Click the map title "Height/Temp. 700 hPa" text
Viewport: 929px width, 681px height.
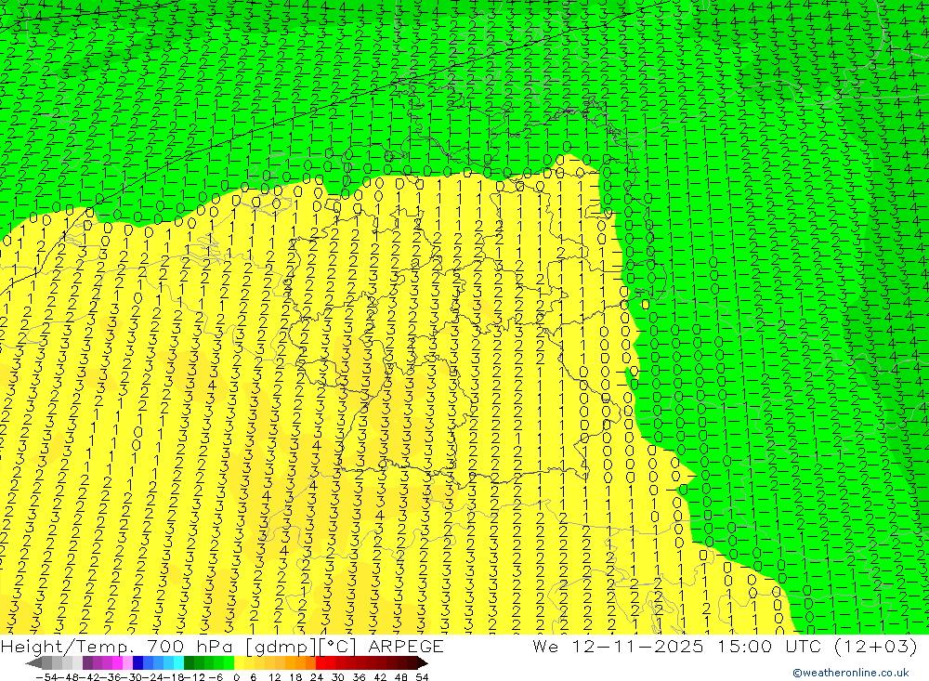[117, 647]
